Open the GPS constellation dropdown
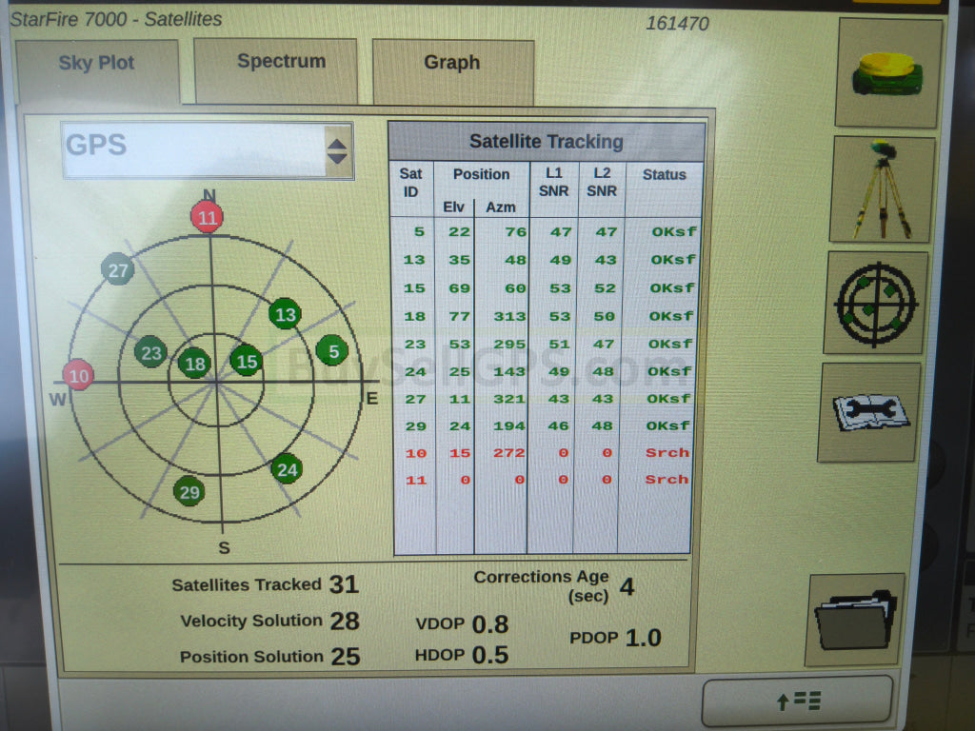Image resolution: width=975 pixels, height=731 pixels. pos(208,150)
